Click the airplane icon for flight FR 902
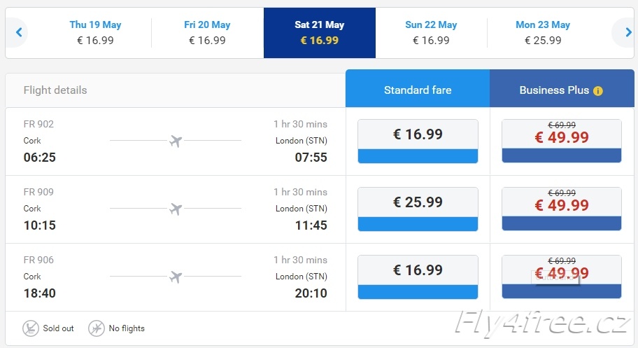Viewport: 638px width, 348px height. coord(176,141)
